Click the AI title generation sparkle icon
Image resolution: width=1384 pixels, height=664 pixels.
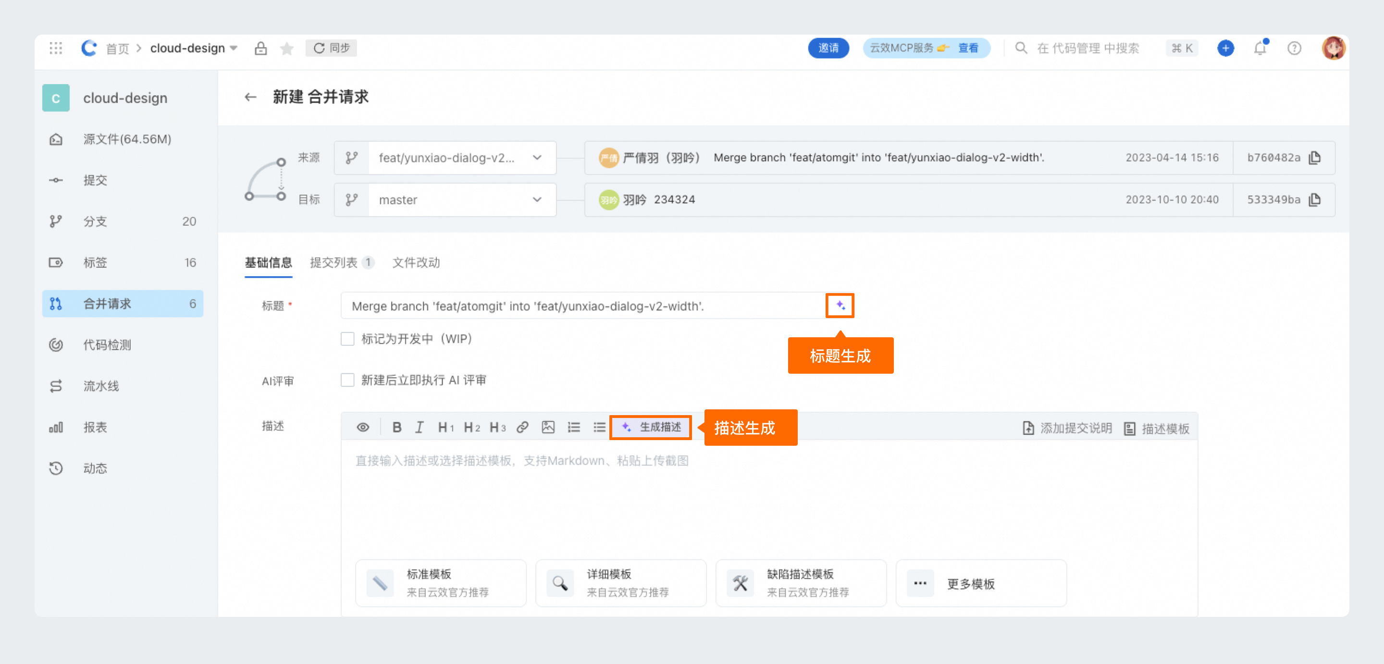(x=840, y=306)
